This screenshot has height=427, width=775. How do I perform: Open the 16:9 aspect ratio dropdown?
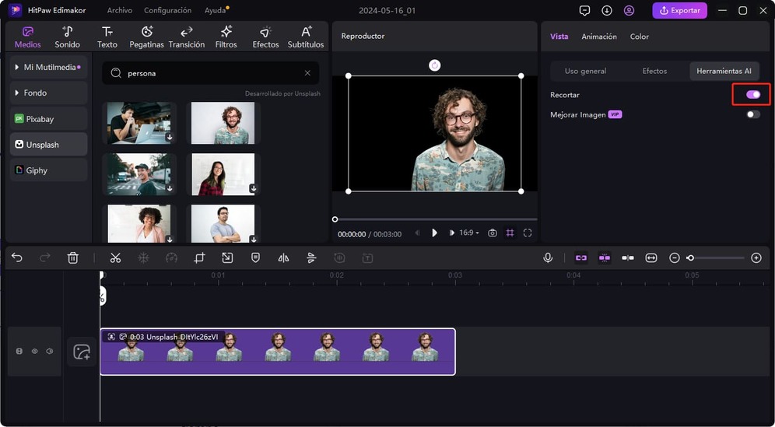[x=469, y=233]
